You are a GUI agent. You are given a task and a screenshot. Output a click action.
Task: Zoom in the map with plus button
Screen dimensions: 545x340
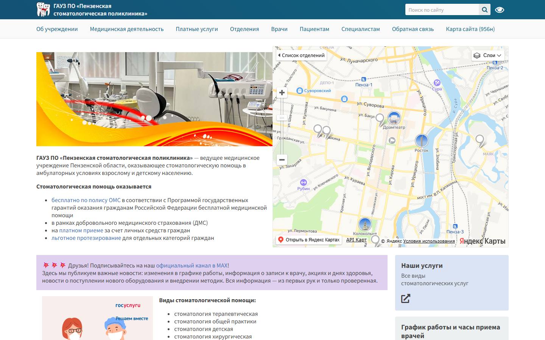pos(282,93)
